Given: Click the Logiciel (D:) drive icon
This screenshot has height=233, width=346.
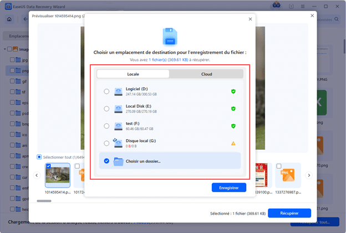Looking at the screenshot, I should tap(118, 92).
